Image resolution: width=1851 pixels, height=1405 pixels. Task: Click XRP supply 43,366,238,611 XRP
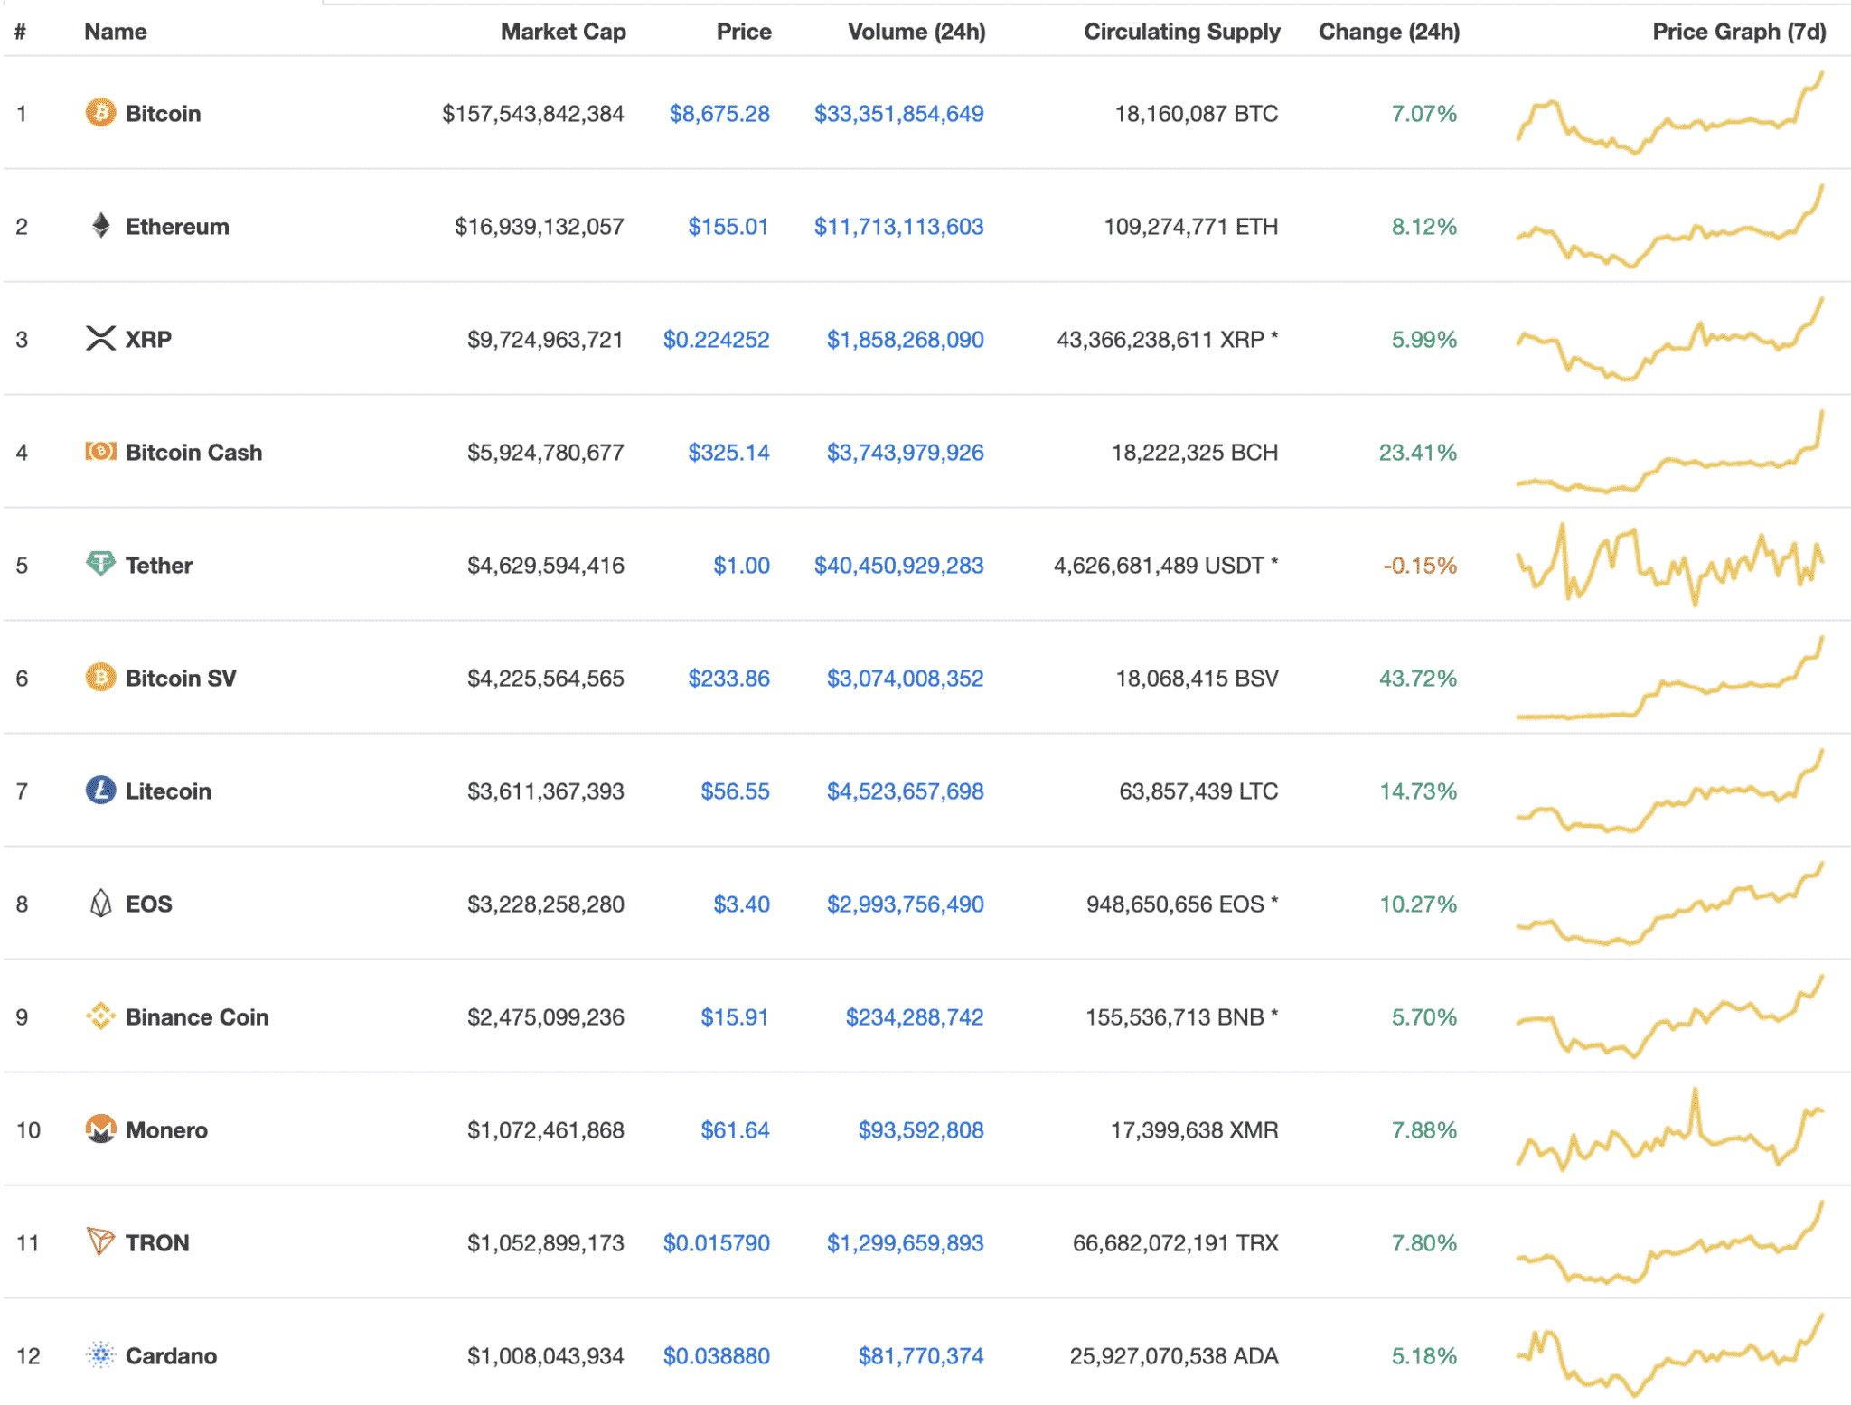coord(1167,339)
